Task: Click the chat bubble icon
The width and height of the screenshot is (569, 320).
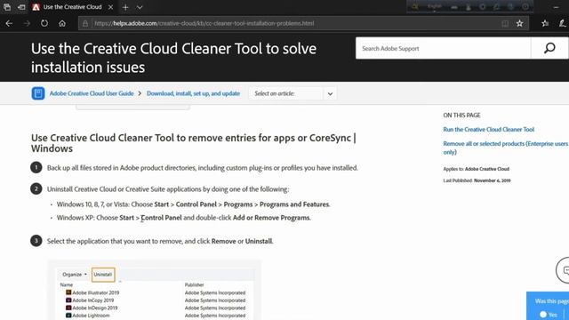Action: coord(565,270)
